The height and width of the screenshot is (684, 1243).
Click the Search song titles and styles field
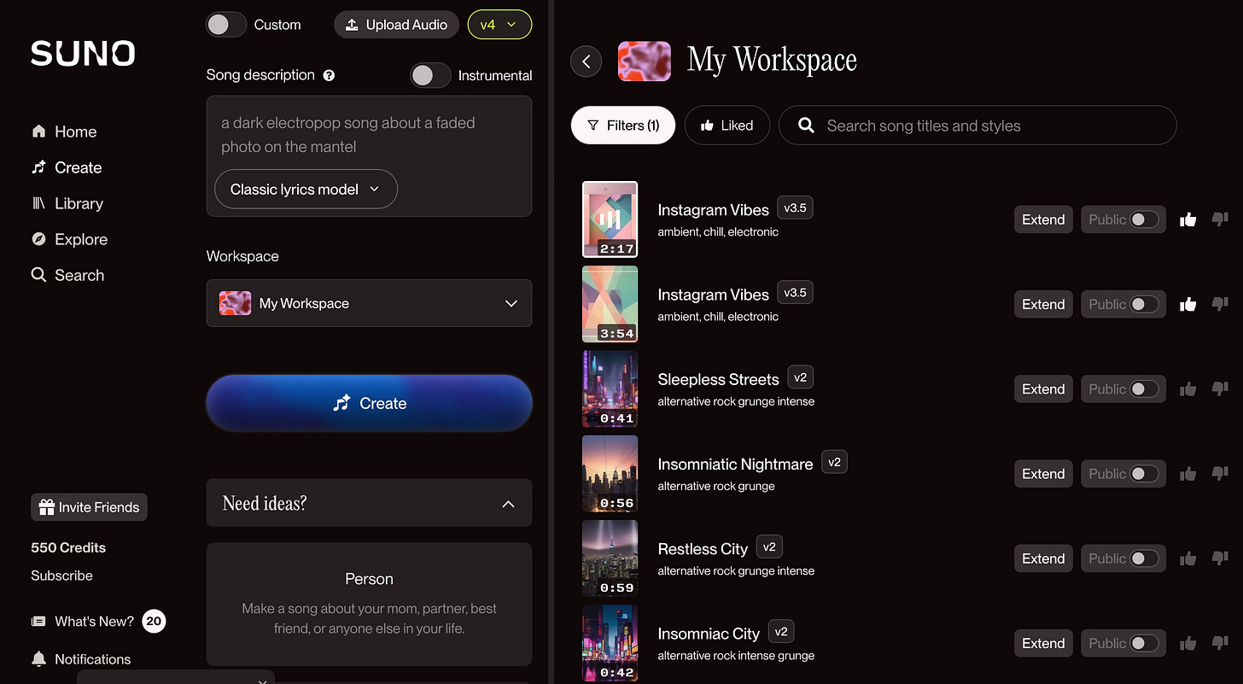tap(977, 126)
